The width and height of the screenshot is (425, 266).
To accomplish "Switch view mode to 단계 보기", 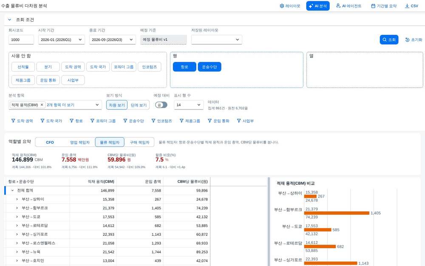I will click(x=139, y=105).
